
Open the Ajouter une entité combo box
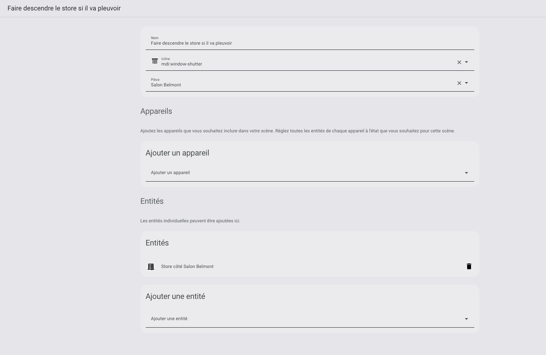[310, 319]
